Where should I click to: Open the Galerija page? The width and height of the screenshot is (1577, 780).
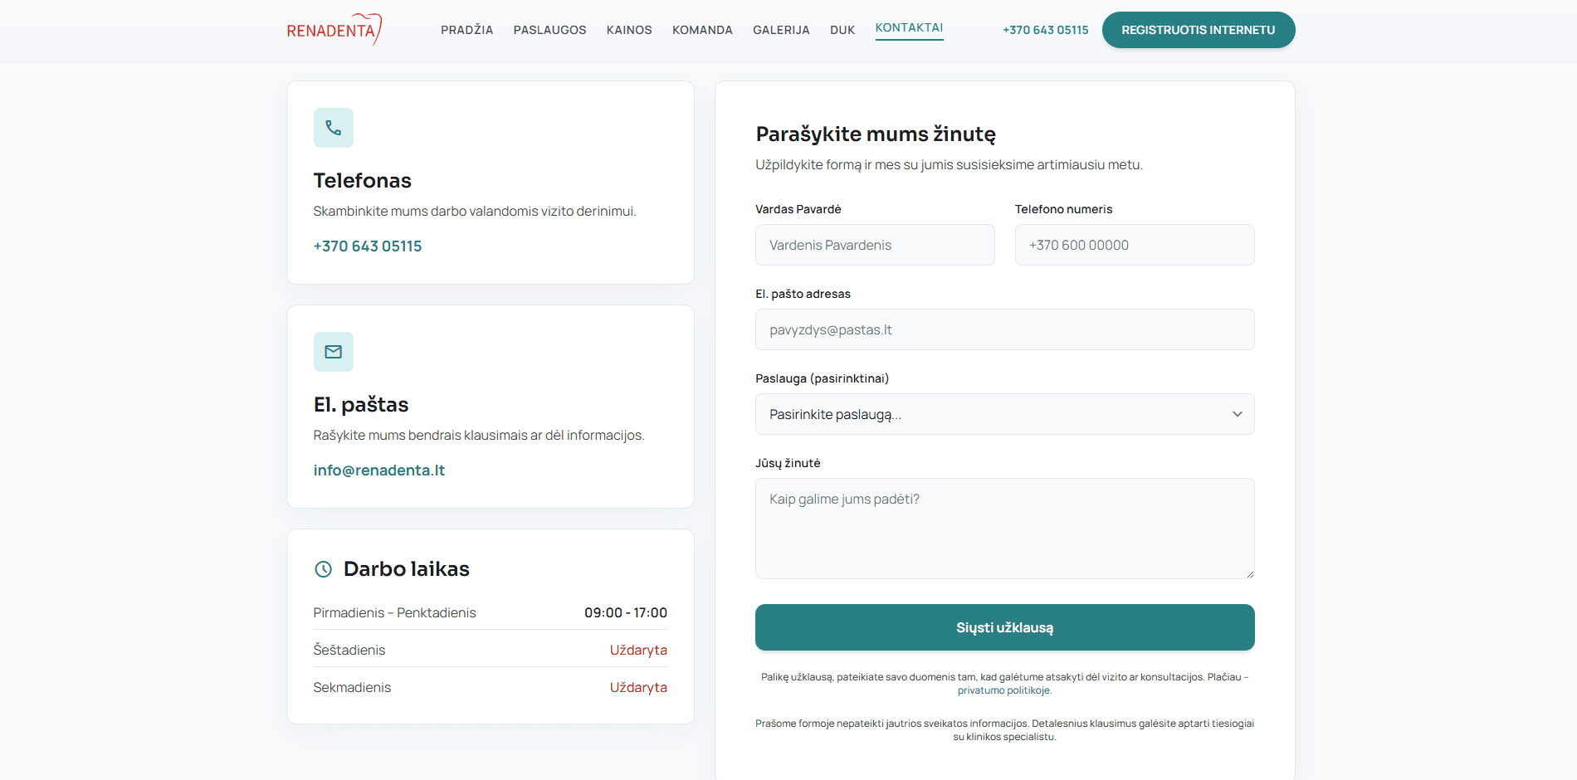click(781, 30)
